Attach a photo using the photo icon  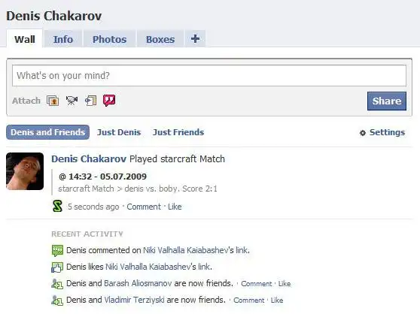click(53, 101)
